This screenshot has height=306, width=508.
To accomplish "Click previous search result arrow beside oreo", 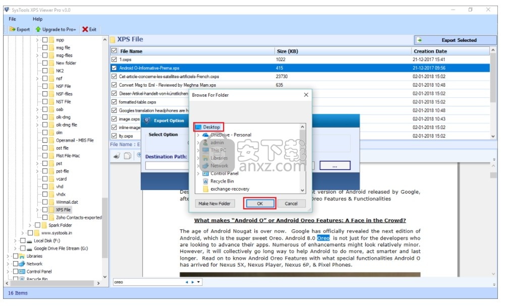I will click(x=187, y=282).
